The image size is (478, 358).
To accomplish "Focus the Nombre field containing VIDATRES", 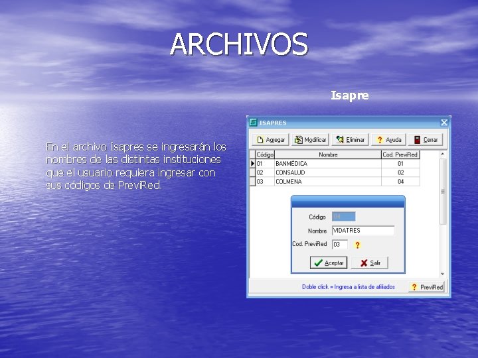I will click(x=363, y=231).
